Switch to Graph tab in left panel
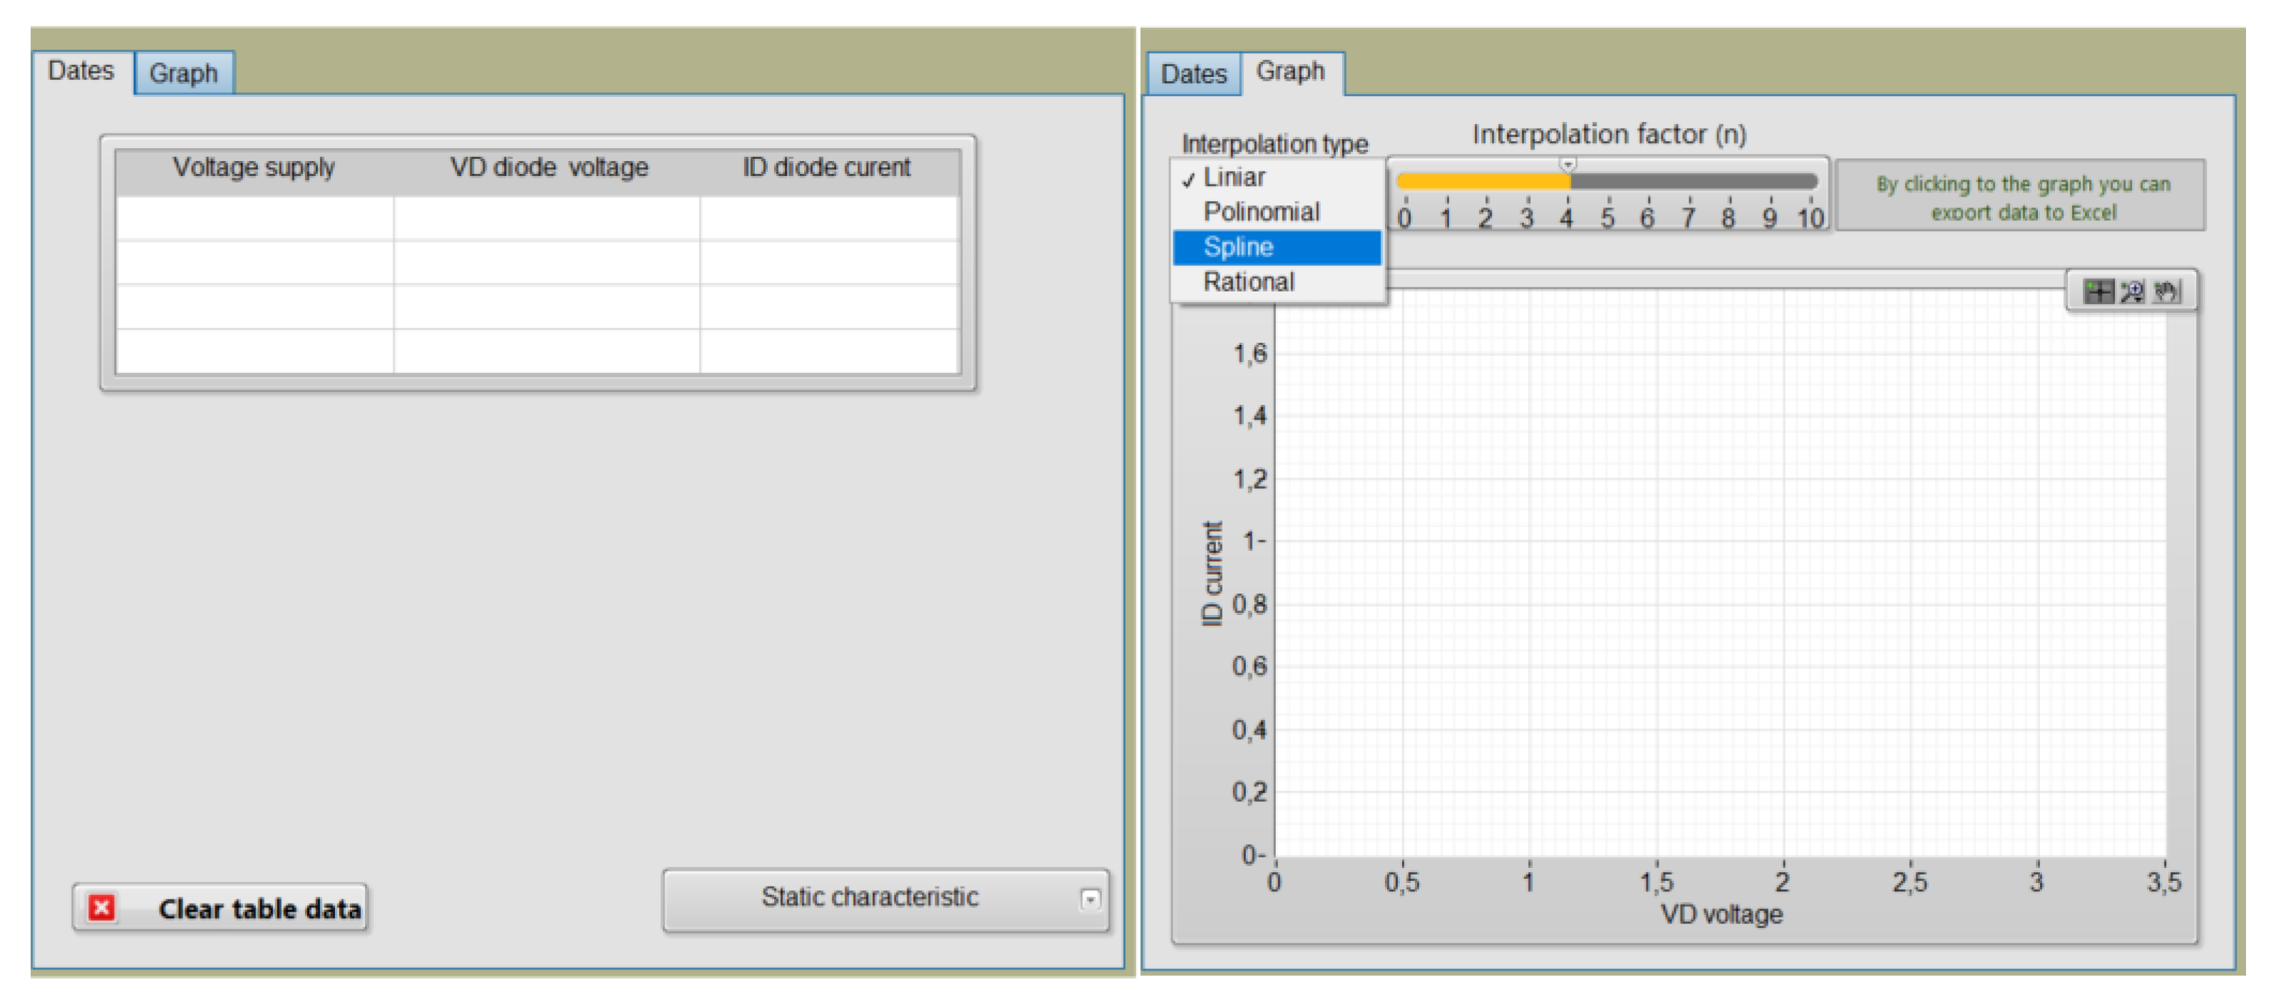 click(183, 73)
